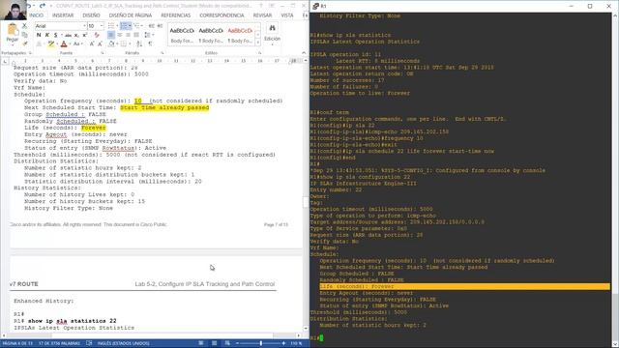Viewport: 619px width, 348px height.
Task: Open the INSERTAR ribbon tab
Action: click(x=63, y=15)
